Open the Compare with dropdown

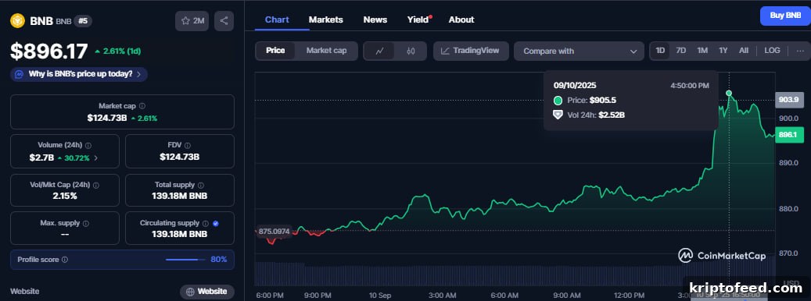[579, 51]
